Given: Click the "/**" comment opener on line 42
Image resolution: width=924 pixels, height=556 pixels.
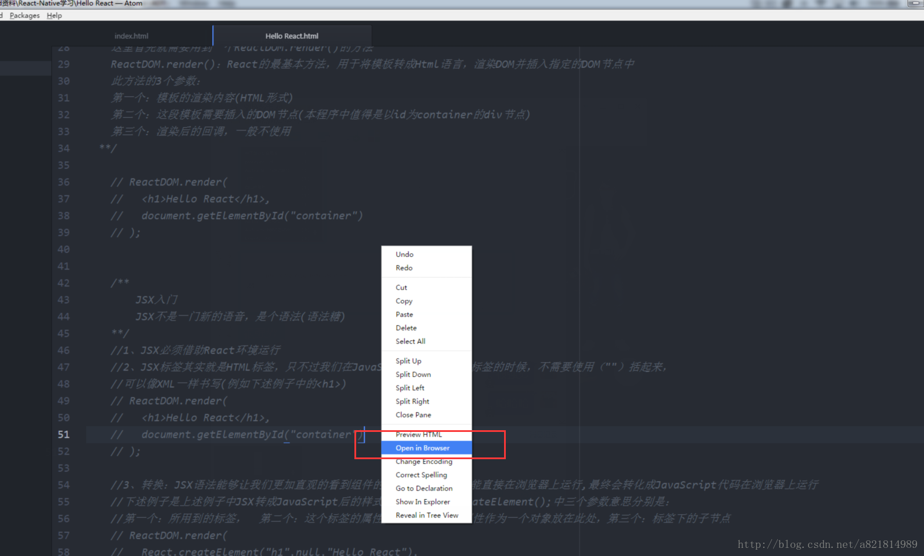Looking at the screenshot, I should coord(120,283).
